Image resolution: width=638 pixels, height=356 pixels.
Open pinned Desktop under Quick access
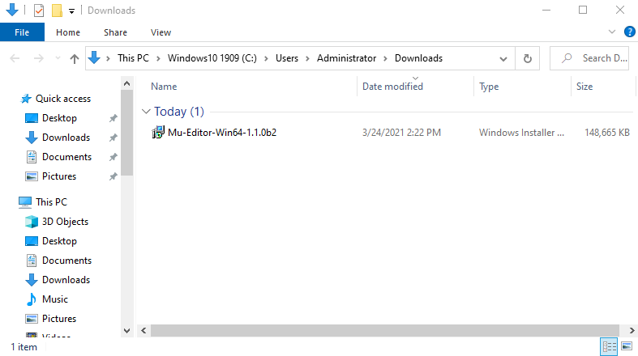pyautogui.click(x=59, y=118)
